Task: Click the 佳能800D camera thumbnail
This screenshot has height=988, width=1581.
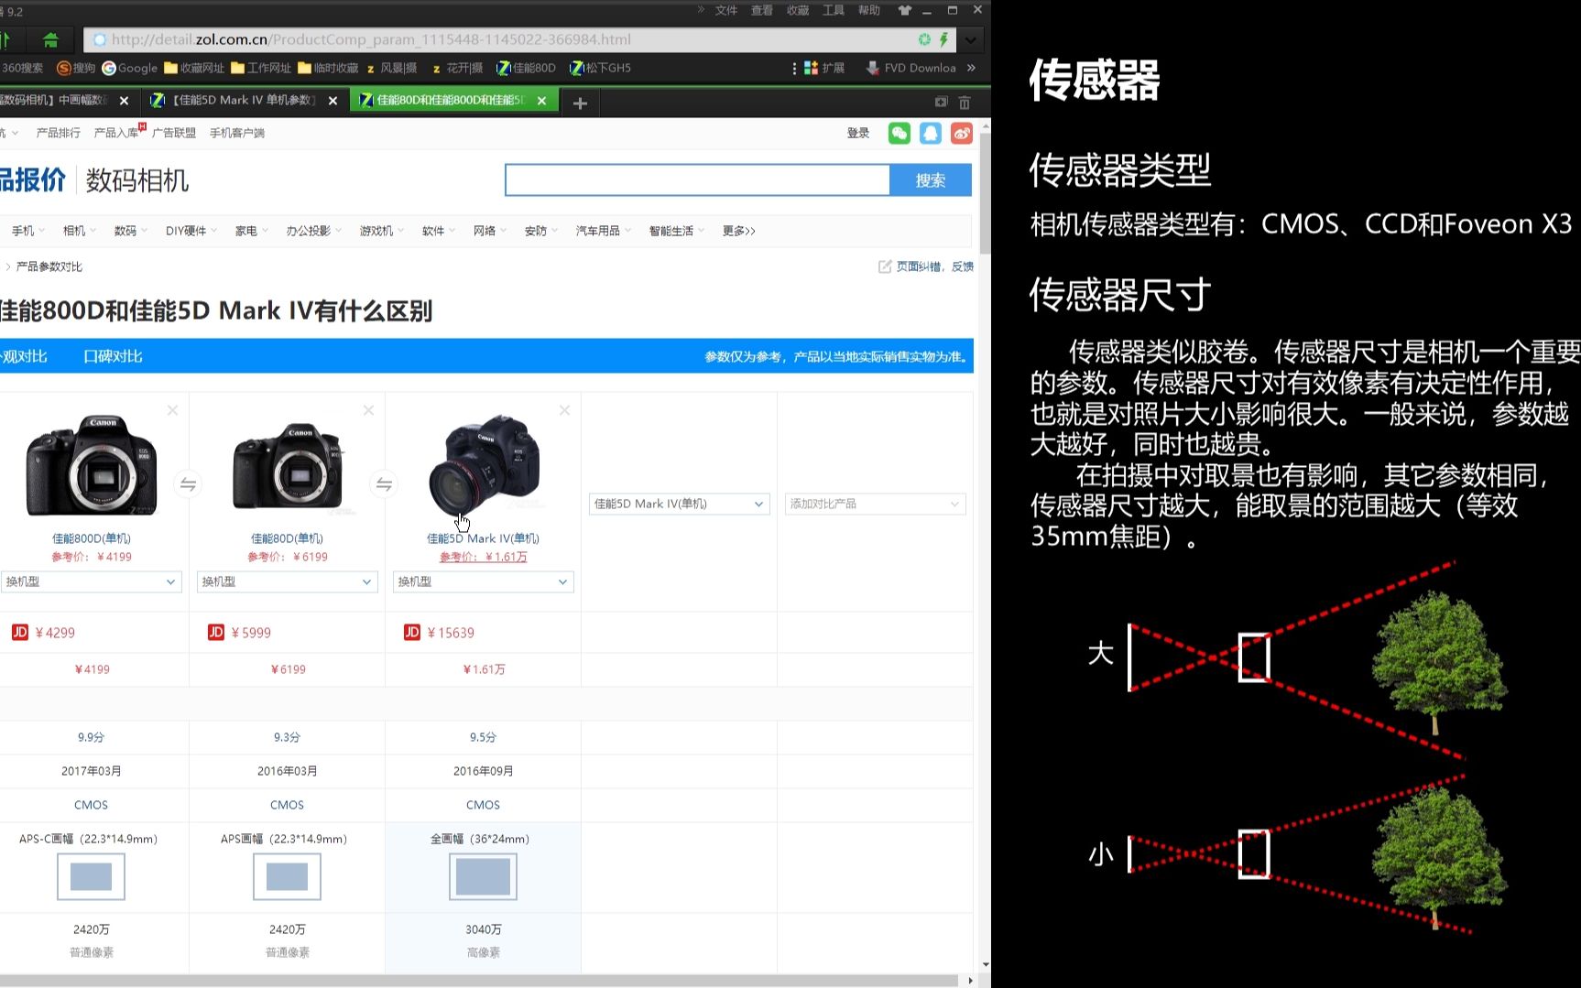Action: [x=91, y=464]
